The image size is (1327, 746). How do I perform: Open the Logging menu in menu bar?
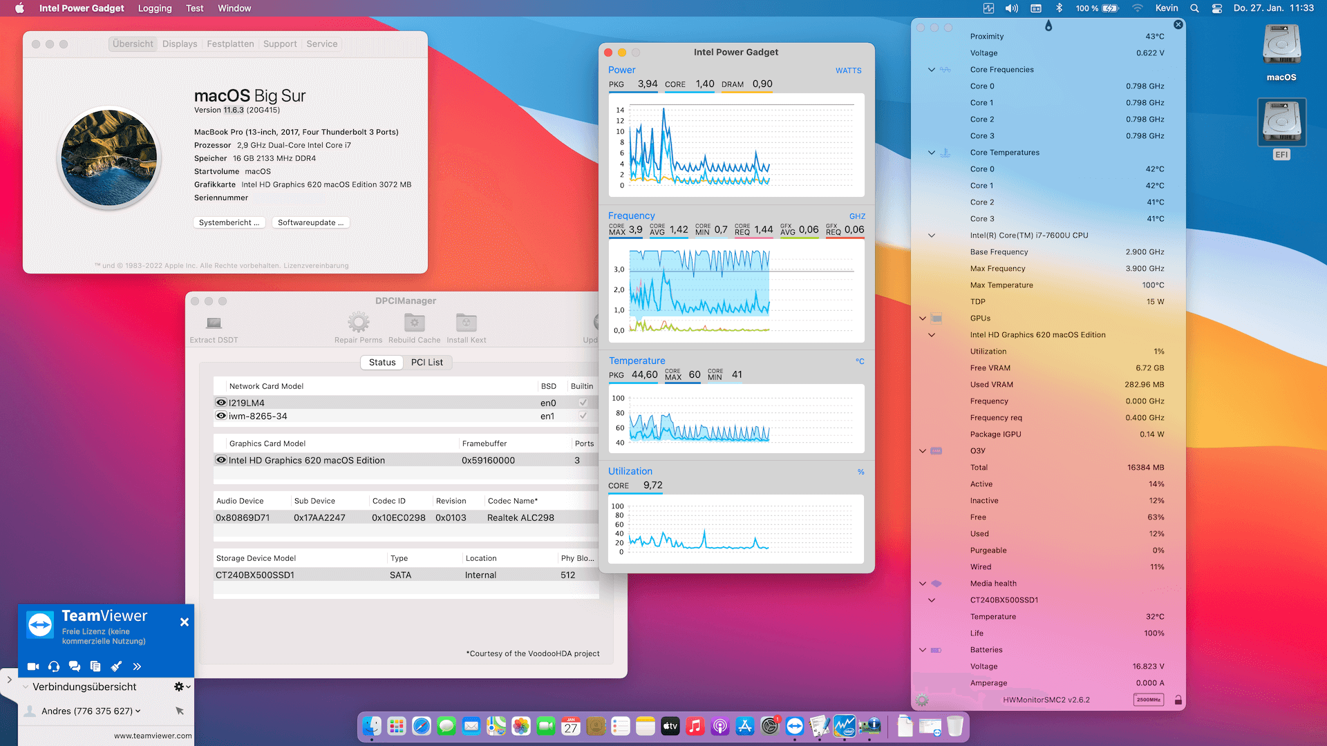tap(154, 8)
